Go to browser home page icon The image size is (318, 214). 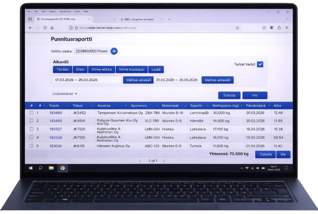pos(52,28)
